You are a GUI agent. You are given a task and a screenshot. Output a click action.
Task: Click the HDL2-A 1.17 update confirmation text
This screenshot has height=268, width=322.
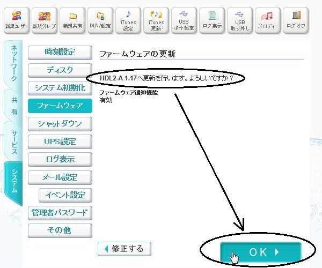(166, 78)
